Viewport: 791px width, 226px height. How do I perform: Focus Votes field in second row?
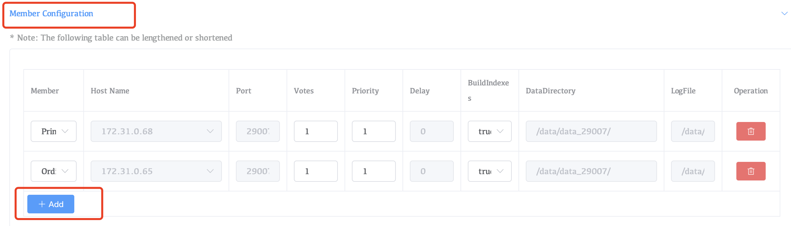[x=316, y=171]
